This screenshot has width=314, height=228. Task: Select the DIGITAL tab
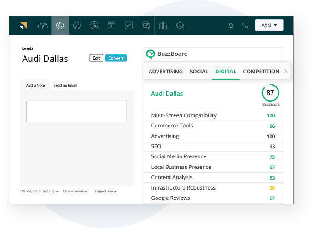226,72
